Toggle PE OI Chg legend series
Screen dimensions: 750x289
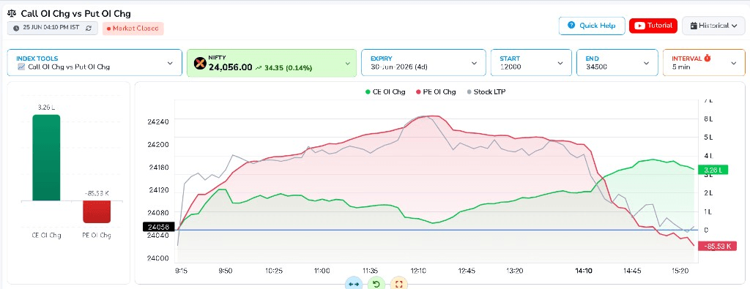coord(436,91)
